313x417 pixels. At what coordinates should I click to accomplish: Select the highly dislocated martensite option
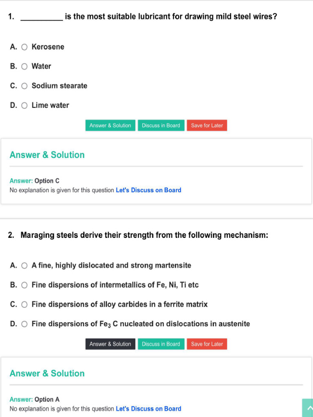click(24, 266)
